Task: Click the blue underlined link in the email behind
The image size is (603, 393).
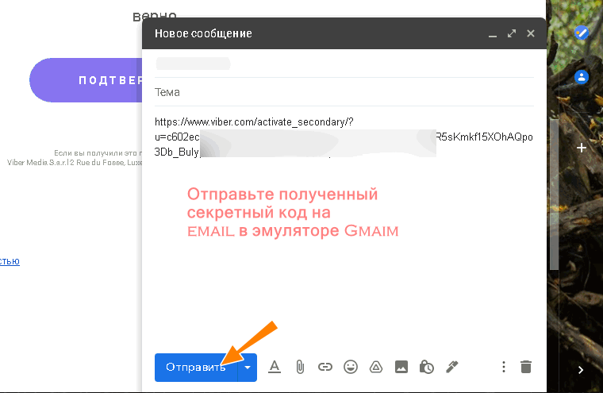Action: (10, 261)
